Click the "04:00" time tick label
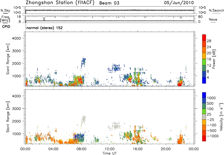Screen dimensions: 224x155 click(53, 149)
